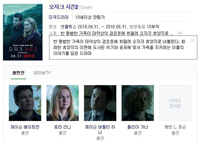Open the 줄리아 가너 cast photo

pos(138,103)
